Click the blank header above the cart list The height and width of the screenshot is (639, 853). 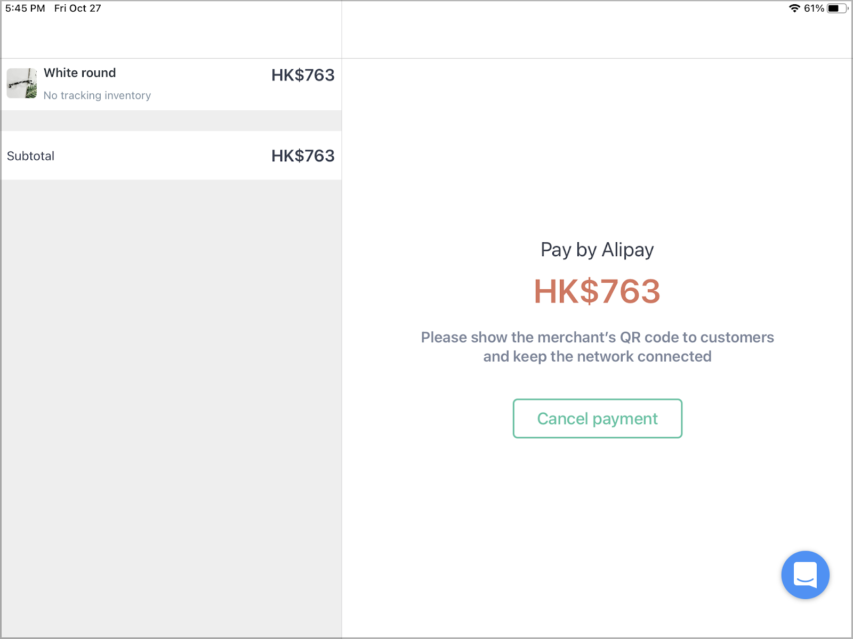click(171, 37)
